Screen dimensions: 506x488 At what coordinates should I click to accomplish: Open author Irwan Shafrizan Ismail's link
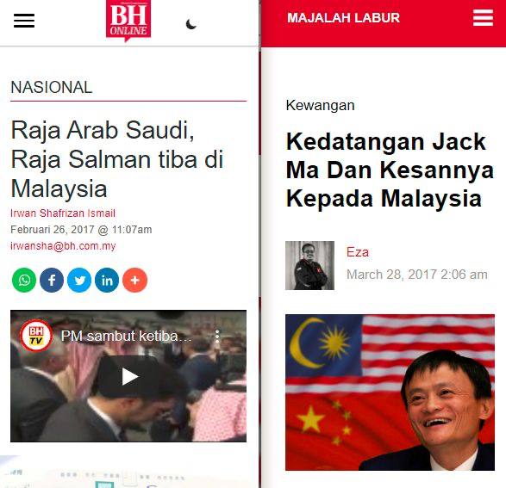pyautogui.click(x=63, y=213)
